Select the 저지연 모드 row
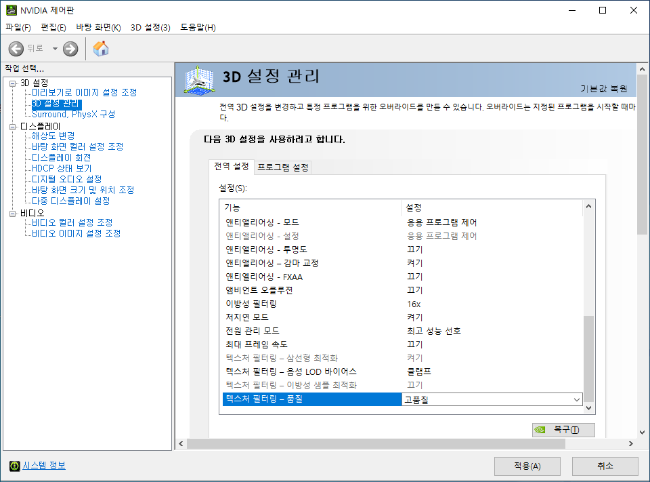The image size is (650, 482). 402,317
